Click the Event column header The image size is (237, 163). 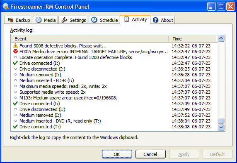(90, 39)
